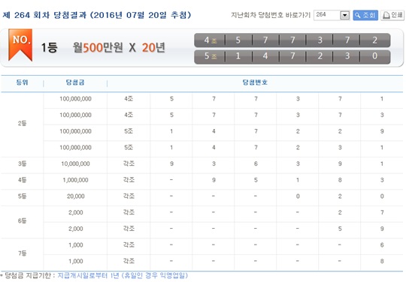Click the payment deadline notice link text
Screen dimensions: 406x282
(123, 275)
